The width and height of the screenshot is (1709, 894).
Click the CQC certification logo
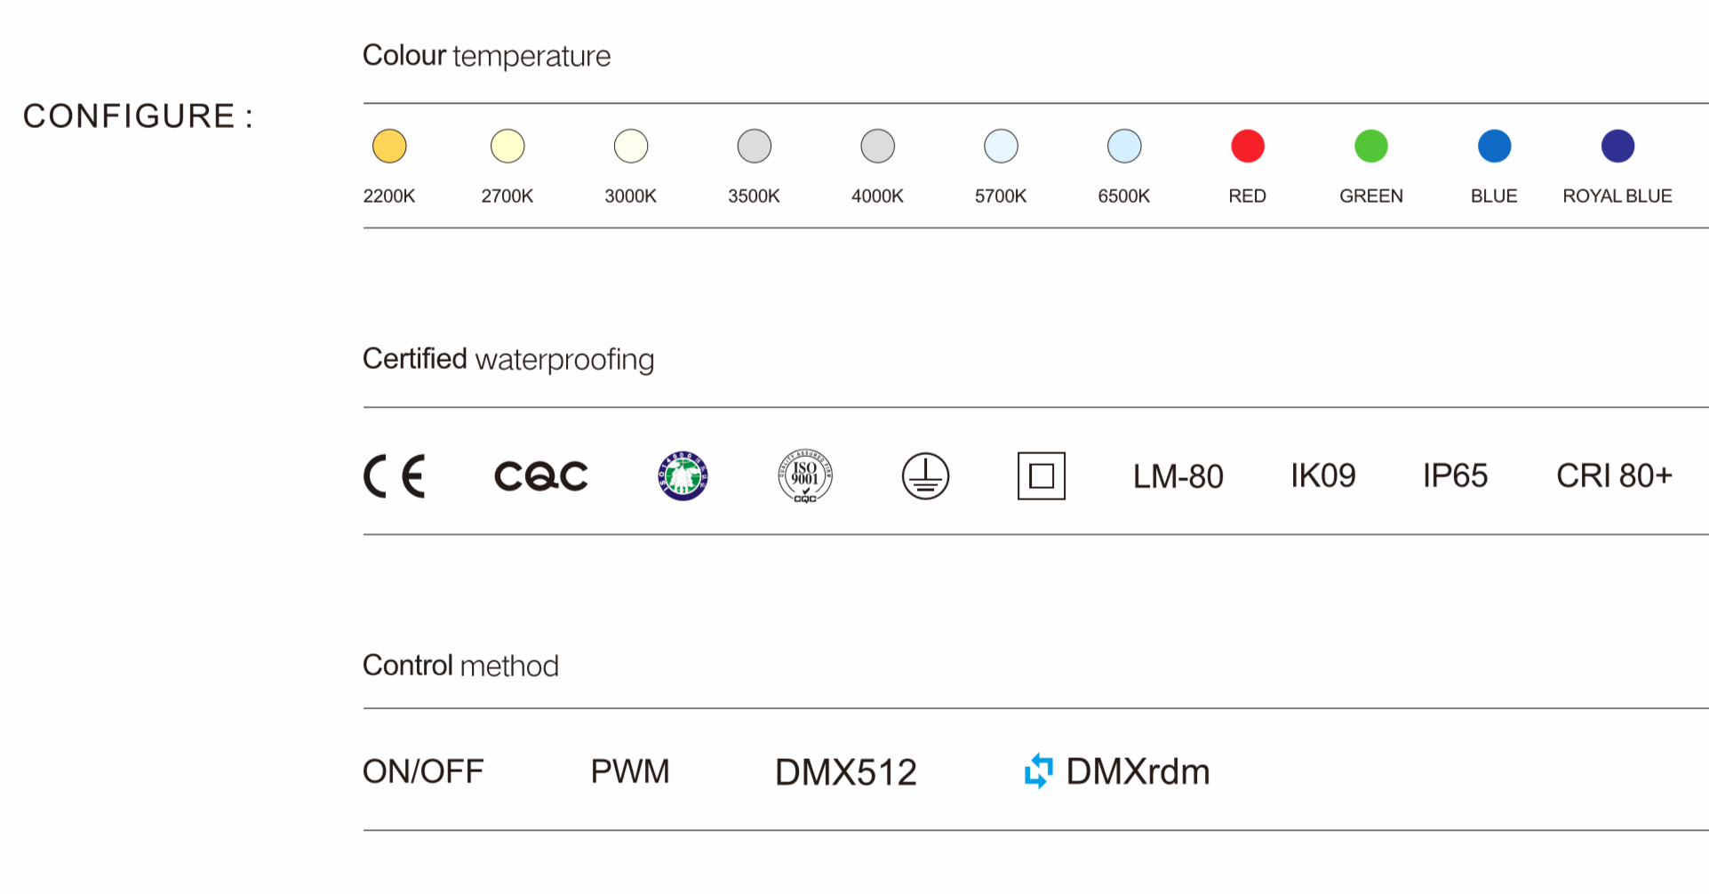click(x=540, y=476)
